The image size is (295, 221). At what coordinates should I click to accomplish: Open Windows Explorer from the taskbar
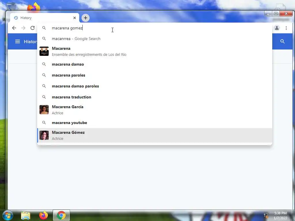[x=26, y=216]
